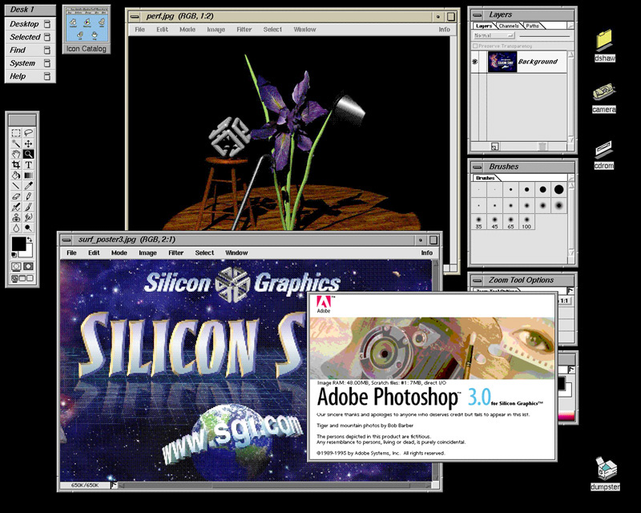Image resolution: width=641 pixels, height=513 pixels.
Task: Hide the Background layer eye icon
Action: [474, 62]
